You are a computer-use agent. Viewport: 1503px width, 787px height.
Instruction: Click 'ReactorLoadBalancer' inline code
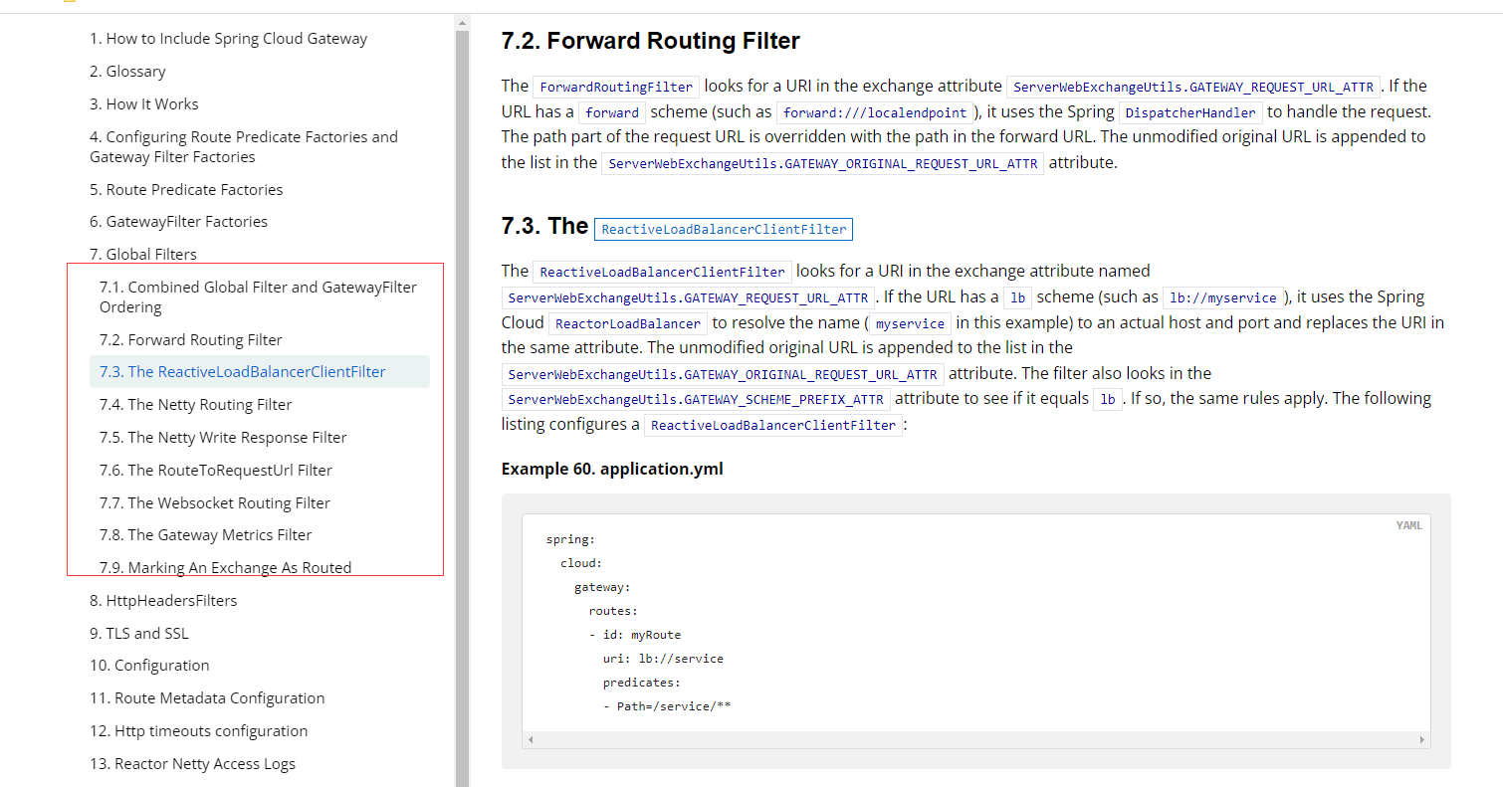(628, 323)
